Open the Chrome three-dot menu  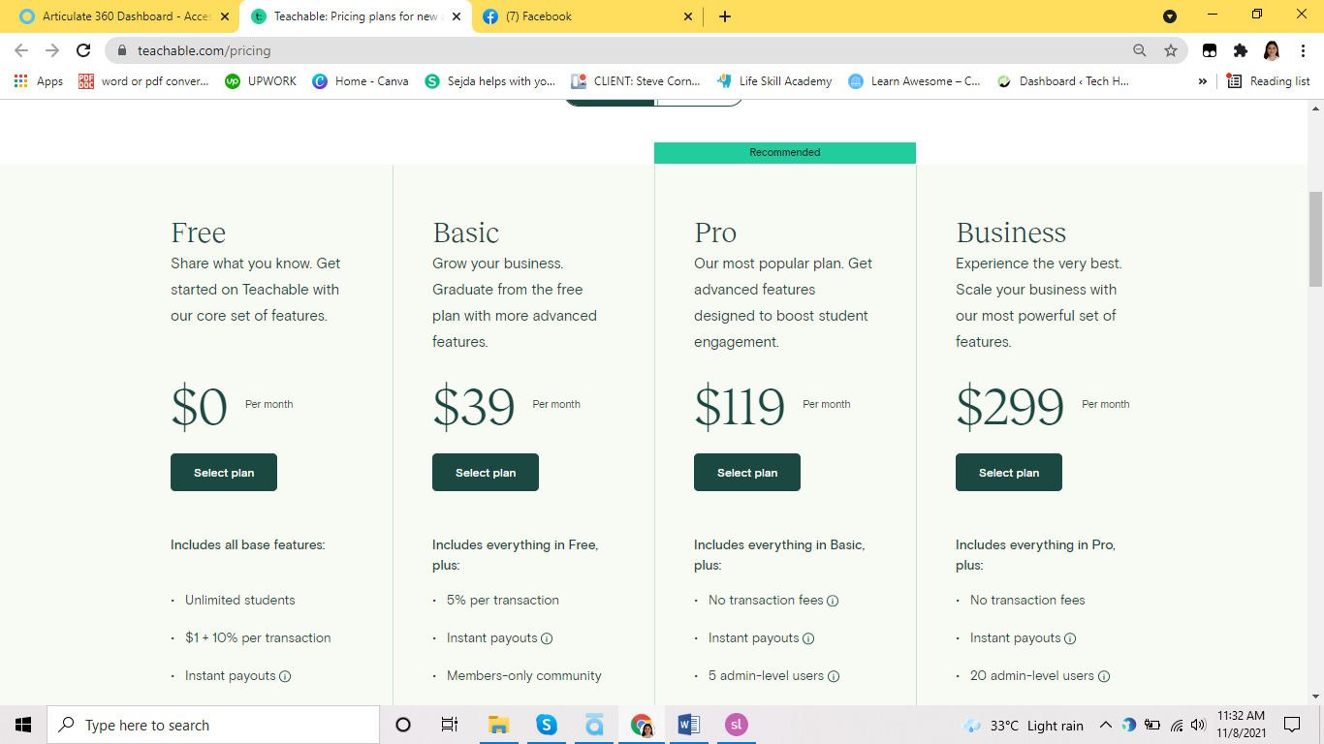1303,50
